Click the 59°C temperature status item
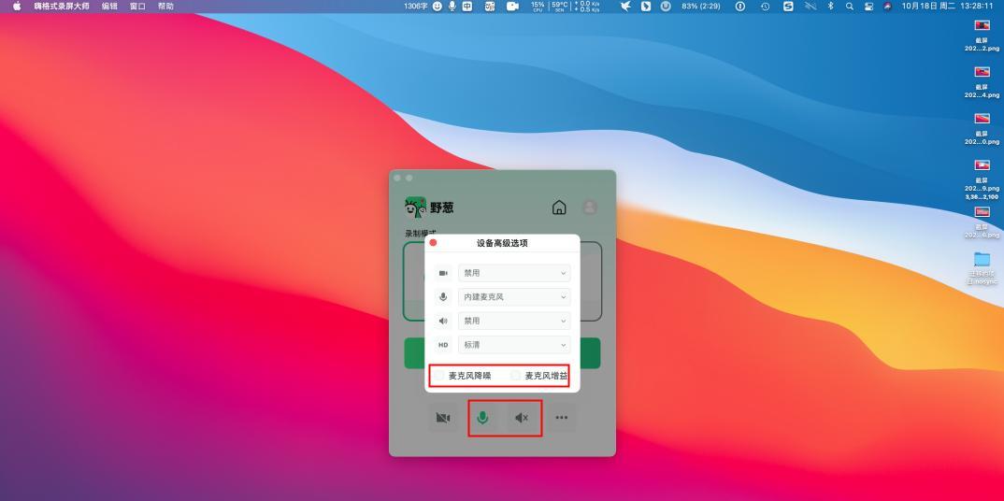This screenshot has width=1004, height=501. click(560, 6)
